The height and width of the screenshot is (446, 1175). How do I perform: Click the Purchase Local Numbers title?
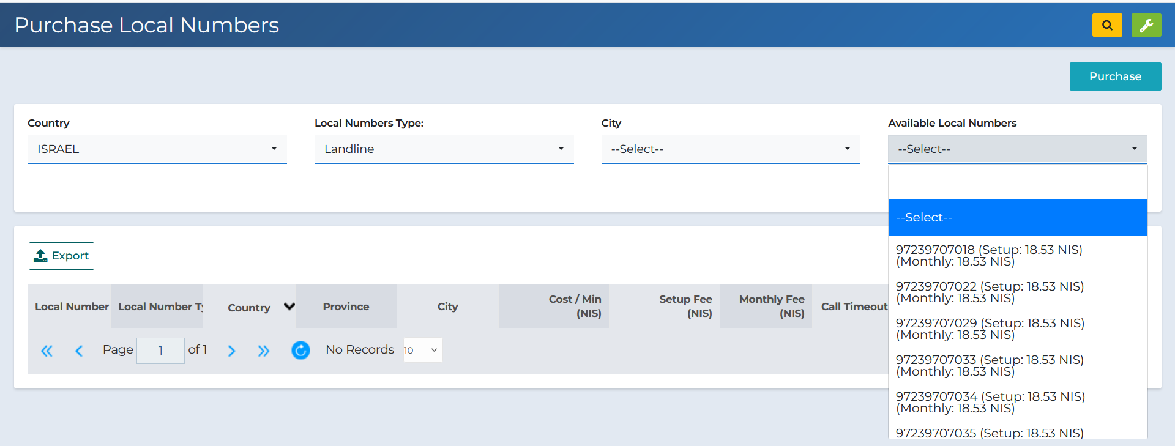tap(146, 25)
